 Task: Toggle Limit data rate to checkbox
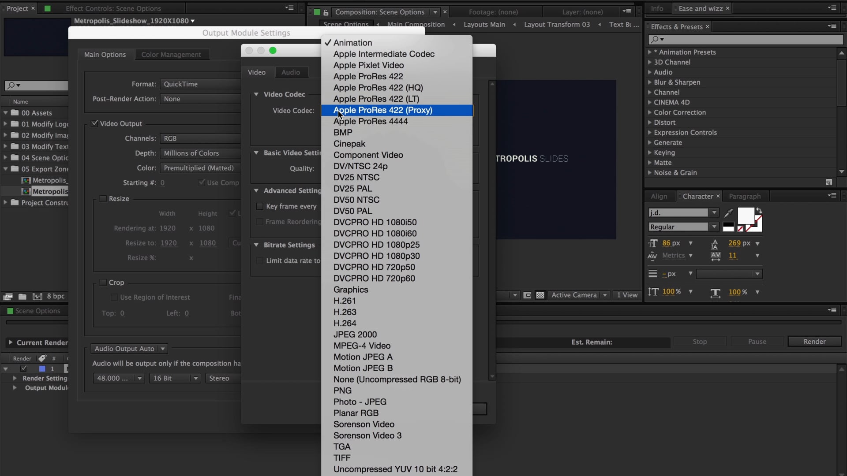(x=260, y=261)
